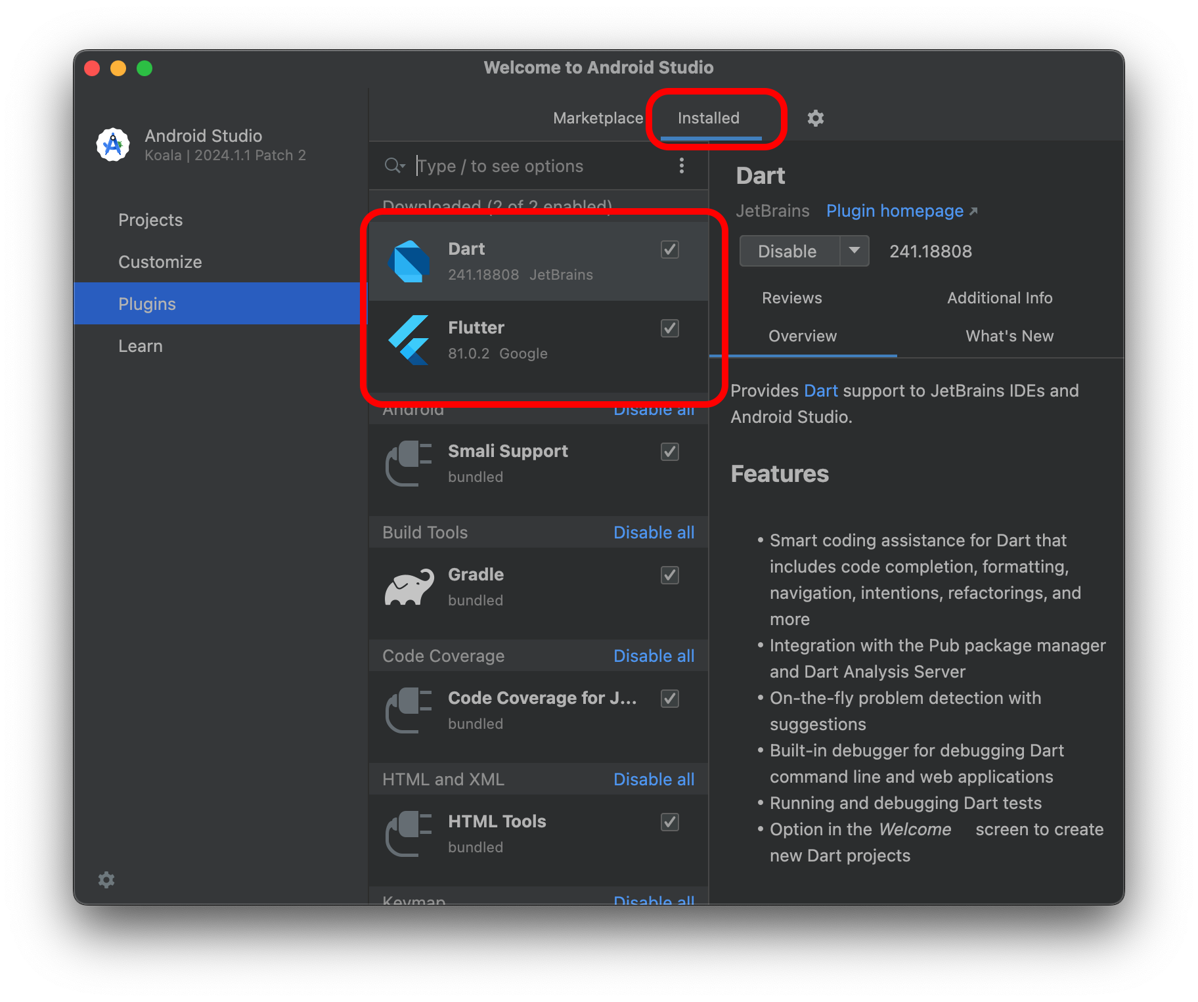This screenshot has height=1002, width=1198.
Task: Click the Flutter plugin logo
Action: click(409, 340)
